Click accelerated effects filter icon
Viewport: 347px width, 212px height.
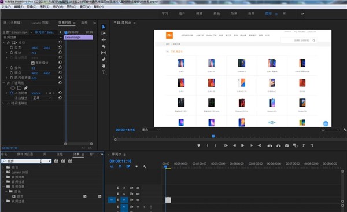[x=56, y=161]
